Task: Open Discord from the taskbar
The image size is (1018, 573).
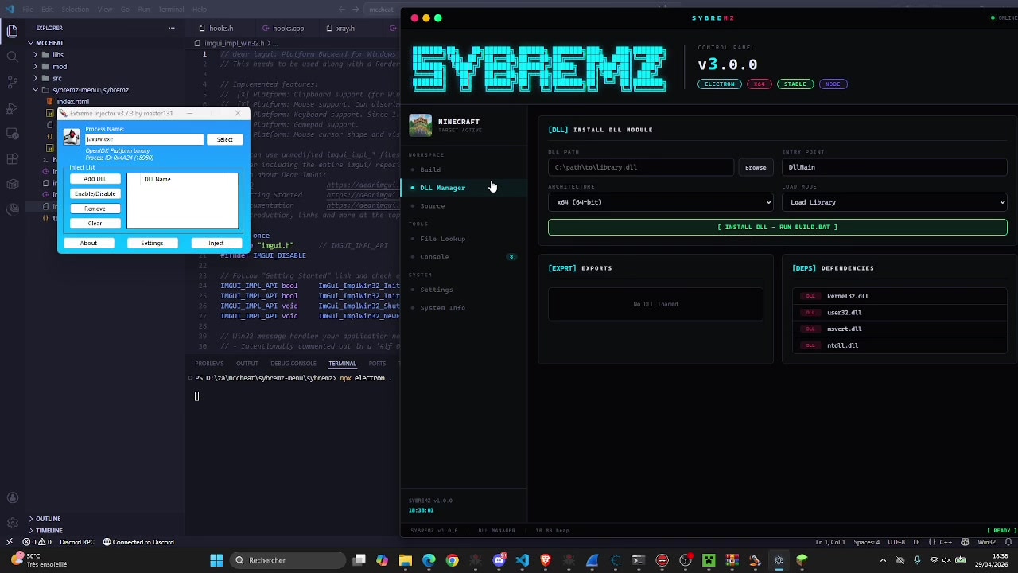Action: click(x=499, y=560)
